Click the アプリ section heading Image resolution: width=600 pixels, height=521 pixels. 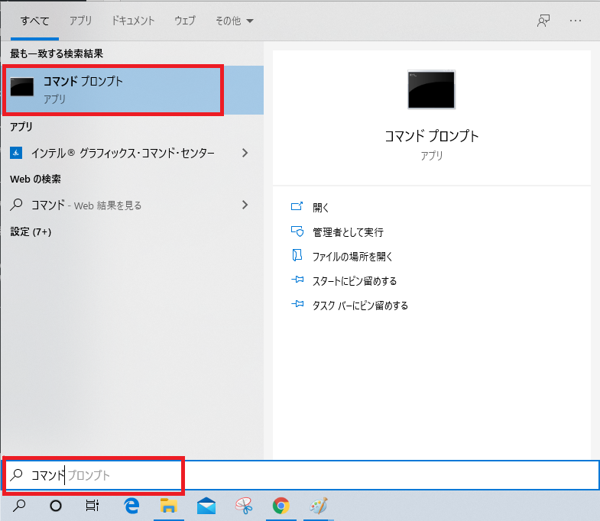click(21, 127)
